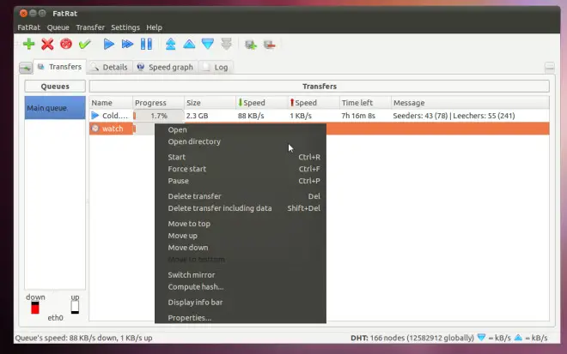
Task: Click the 7h 16m 8s time left cell
Action: (358, 116)
